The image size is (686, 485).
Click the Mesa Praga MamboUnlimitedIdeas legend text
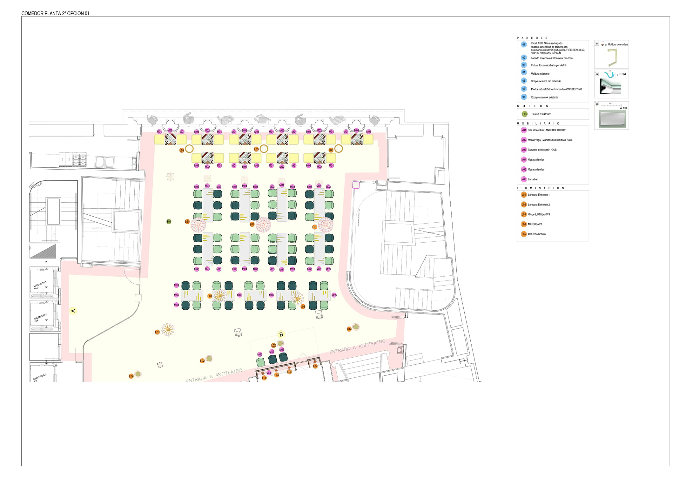point(550,140)
